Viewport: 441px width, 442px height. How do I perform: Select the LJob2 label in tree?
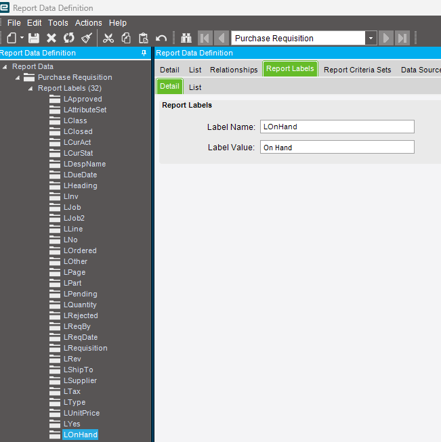[x=74, y=218]
